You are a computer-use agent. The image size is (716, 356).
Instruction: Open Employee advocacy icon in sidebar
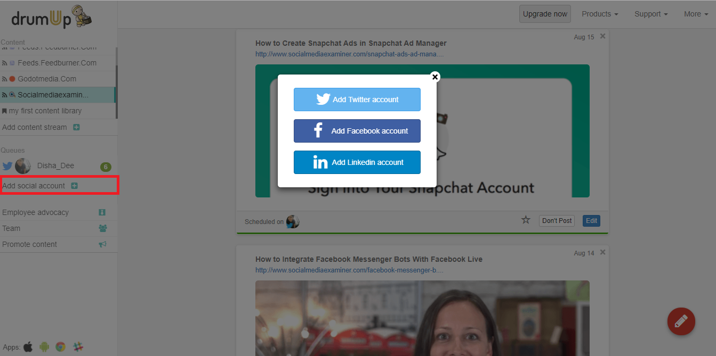tap(102, 212)
